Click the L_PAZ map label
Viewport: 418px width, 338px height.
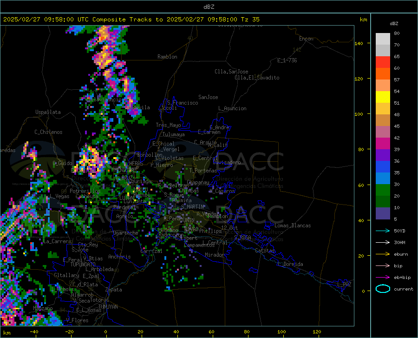click(x=344, y=285)
